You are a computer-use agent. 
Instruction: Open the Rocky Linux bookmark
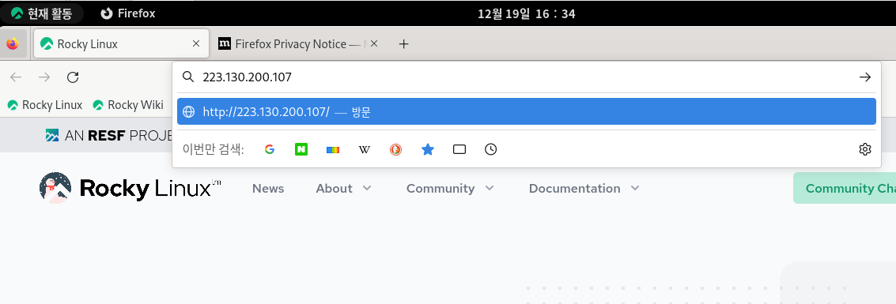[45, 105]
